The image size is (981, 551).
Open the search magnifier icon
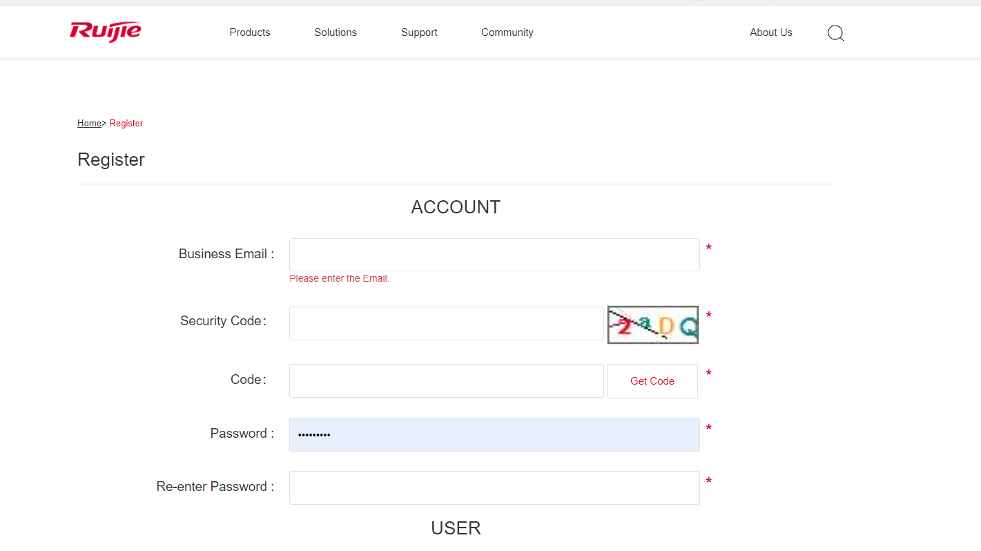tap(835, 33)
